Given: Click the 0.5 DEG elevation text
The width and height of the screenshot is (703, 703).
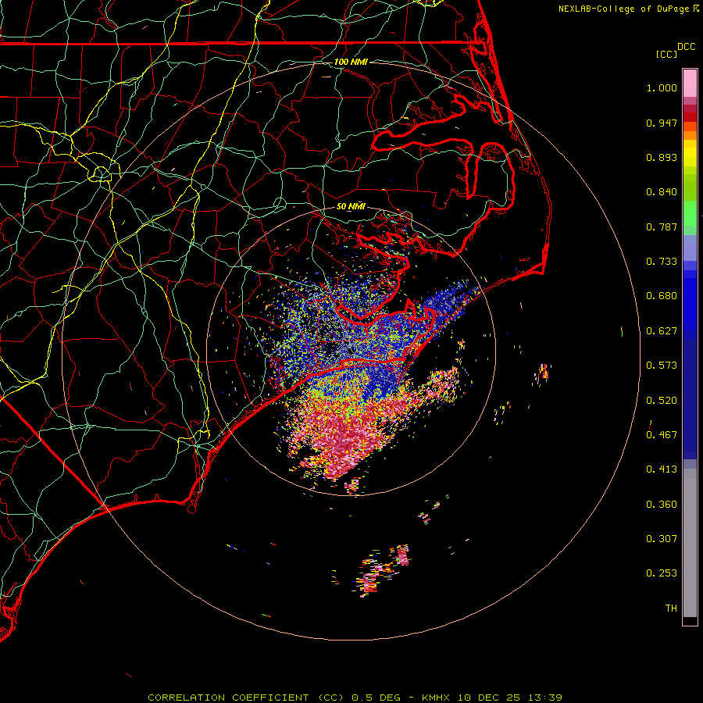Looking at the screenshot, I should 376,698.
